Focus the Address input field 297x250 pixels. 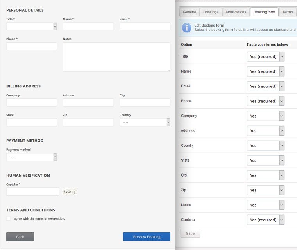(88, 102)
